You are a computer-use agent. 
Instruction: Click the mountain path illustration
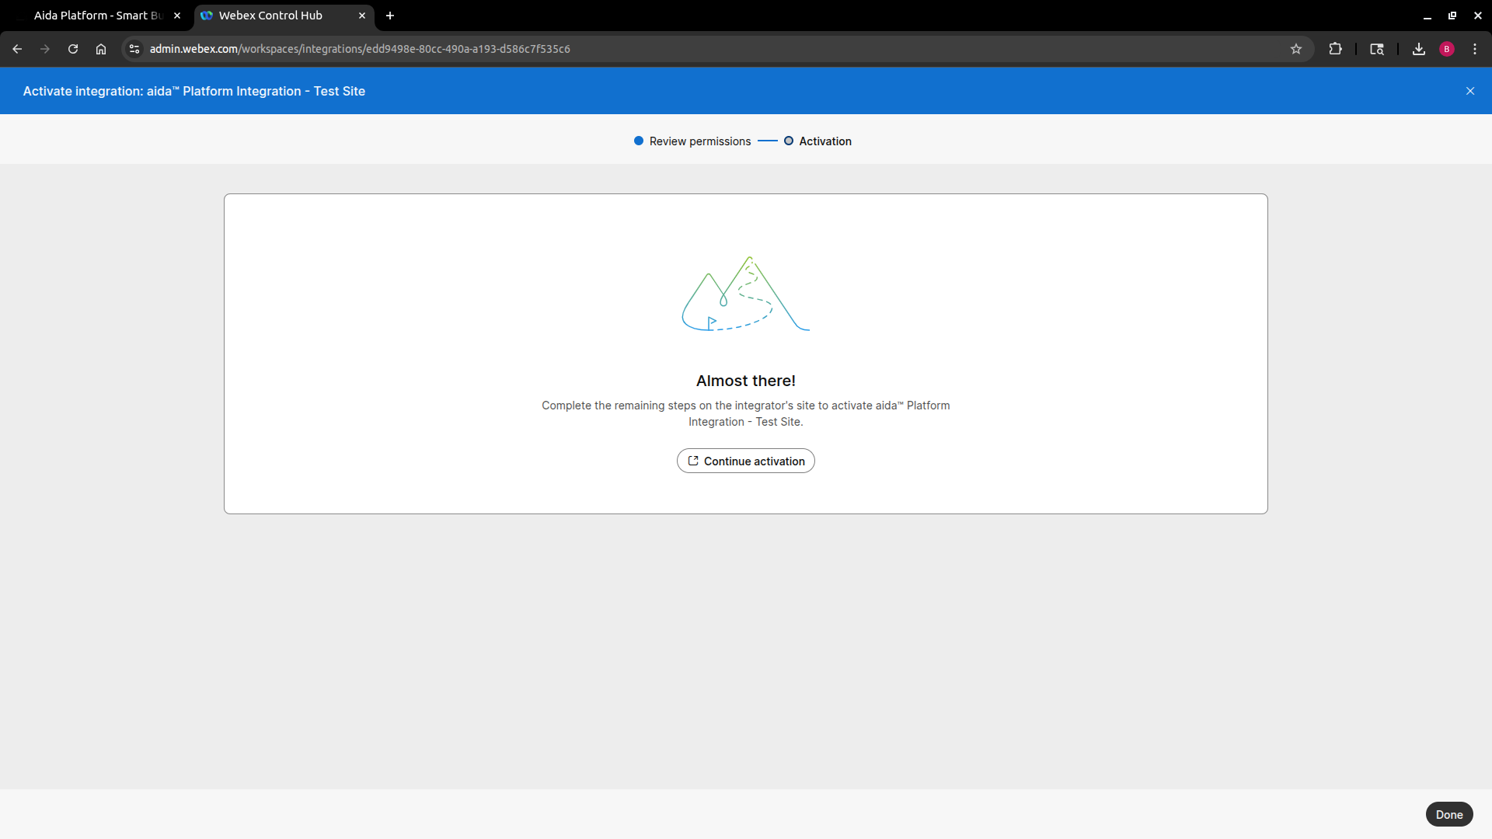(745, 294)
